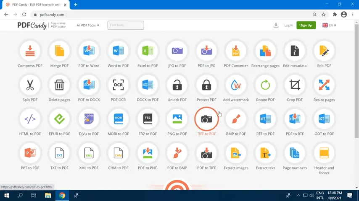359x201 pixels.
Task: Select ODT to PDF converter
Action: click(324, 119)
